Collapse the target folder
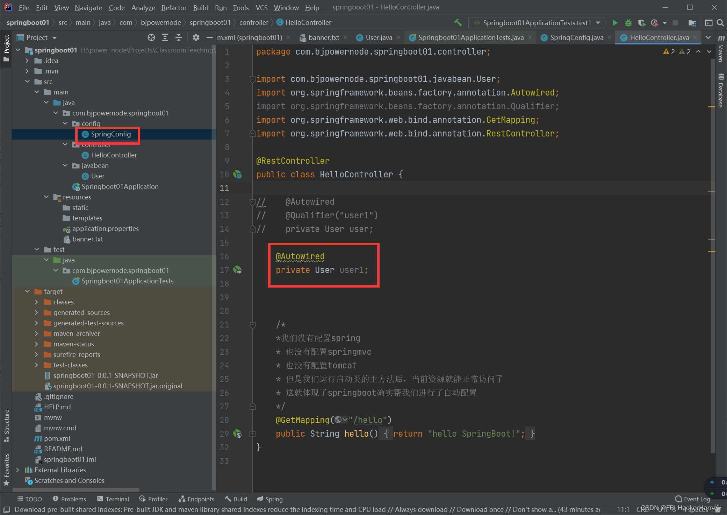 coord(27,291)
